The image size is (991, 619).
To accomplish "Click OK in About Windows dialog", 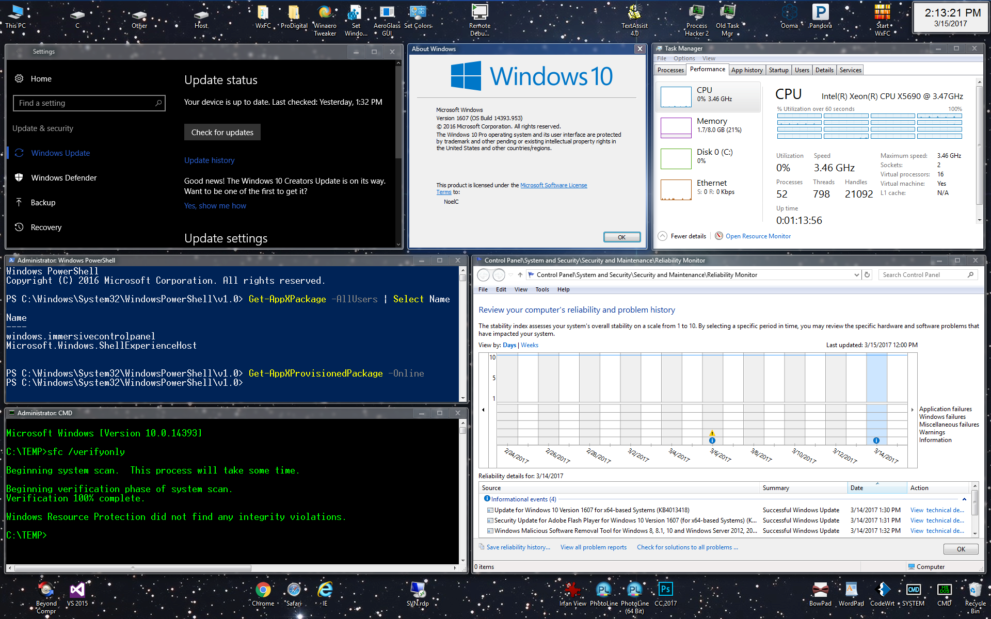I will point(622,237).
